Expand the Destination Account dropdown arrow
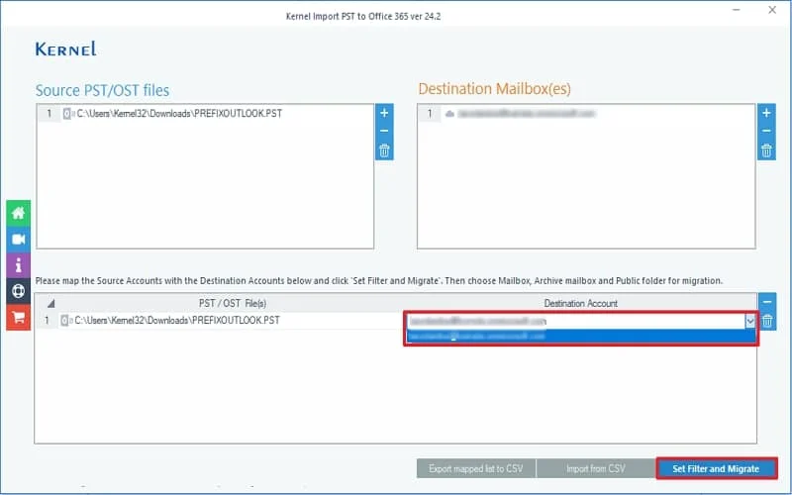792x495 pixels. (750, 321)
